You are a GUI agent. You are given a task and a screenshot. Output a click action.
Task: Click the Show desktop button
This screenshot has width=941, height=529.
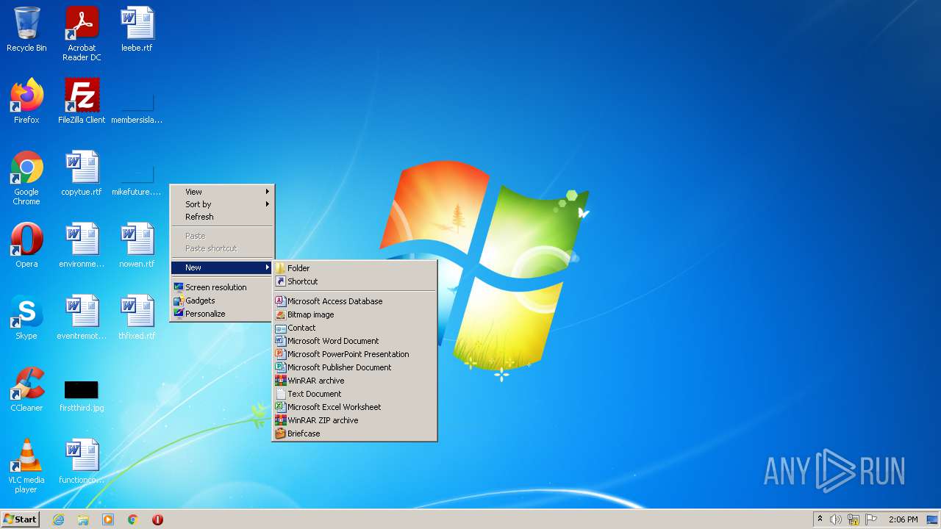932,519
